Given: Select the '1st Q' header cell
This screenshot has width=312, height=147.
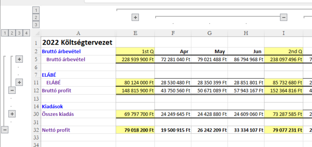Looking at the screenshot, I should click(x=135, y=52).
